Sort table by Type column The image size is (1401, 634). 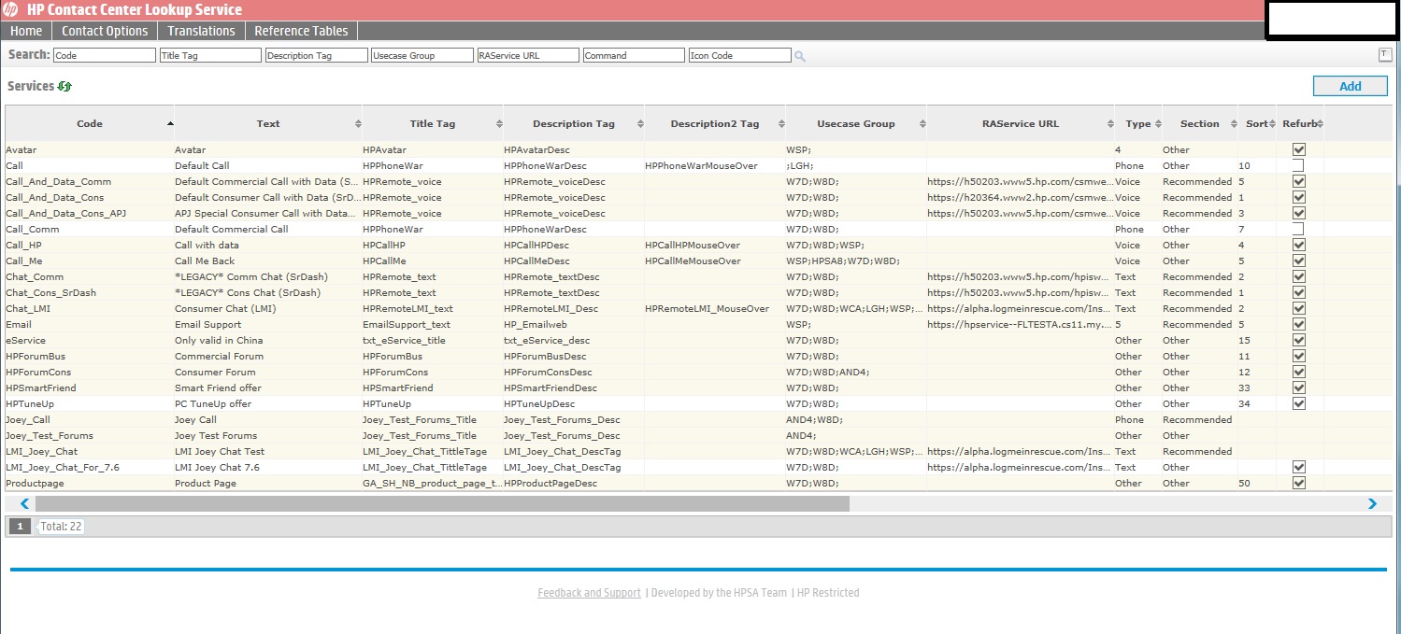pyautogui.click(x=1138, y=123)
